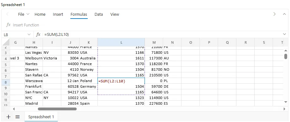The image size is (290, 122).
Task: Open the Data tab
Action: tap(98, 14)
